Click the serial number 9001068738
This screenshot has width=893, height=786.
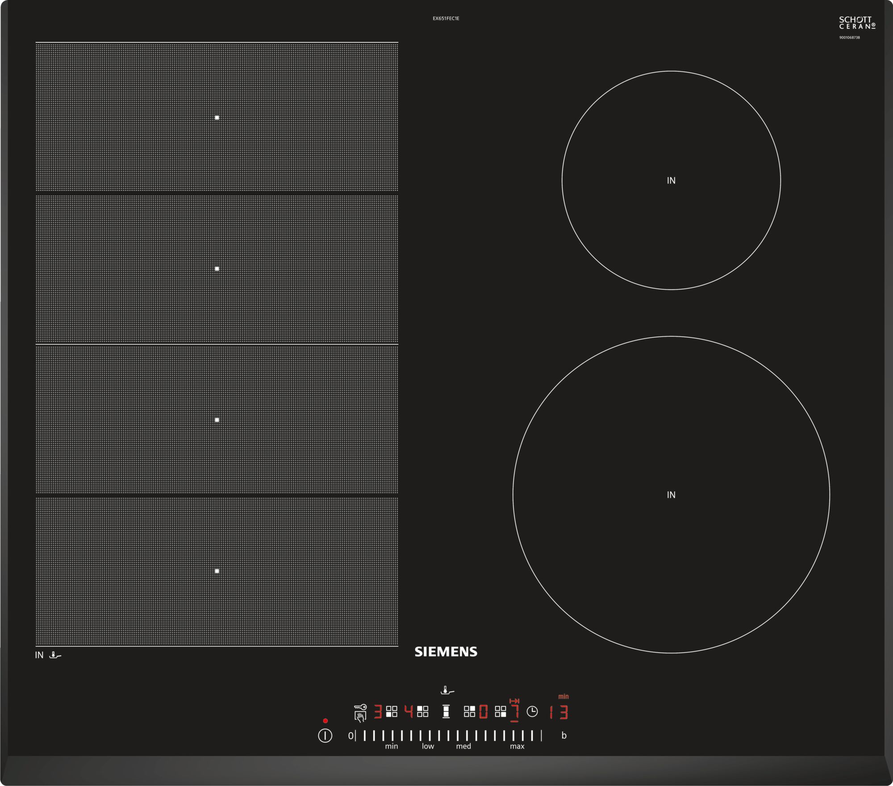coord(849,37)
